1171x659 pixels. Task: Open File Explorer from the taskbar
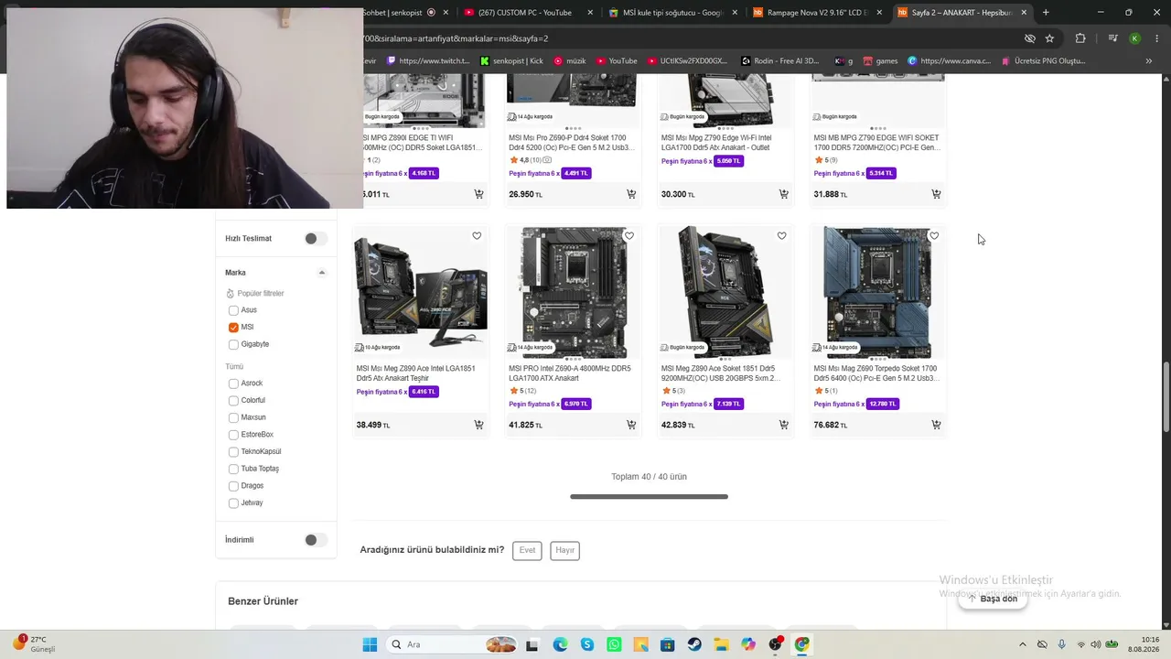tap(721, 644)
